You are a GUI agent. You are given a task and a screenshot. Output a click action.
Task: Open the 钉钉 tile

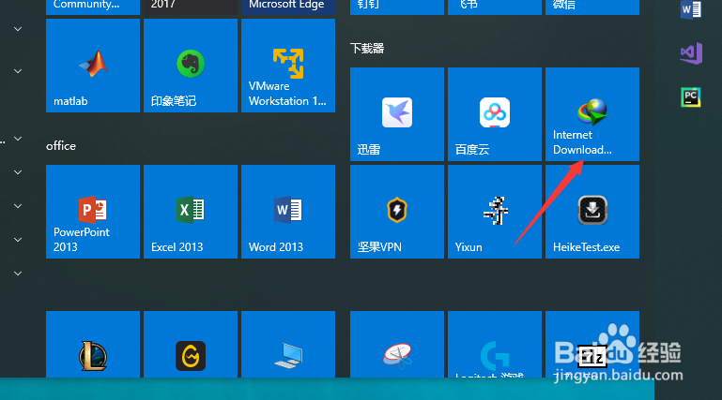397,7
